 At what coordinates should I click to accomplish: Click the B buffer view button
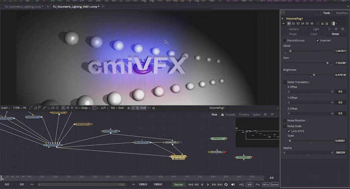pyautogui.click(x=72, y=108)
